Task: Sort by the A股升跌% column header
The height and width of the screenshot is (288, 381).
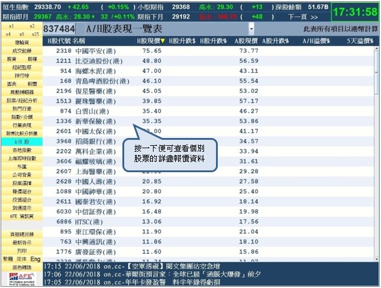Action: click(275, 41)
